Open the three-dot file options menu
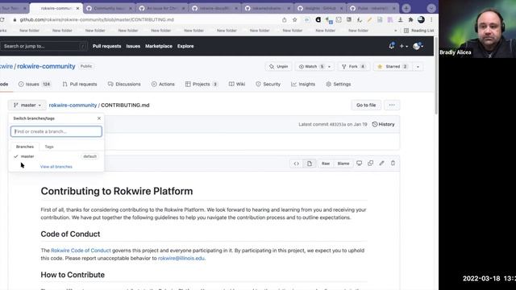 [392, 106]
